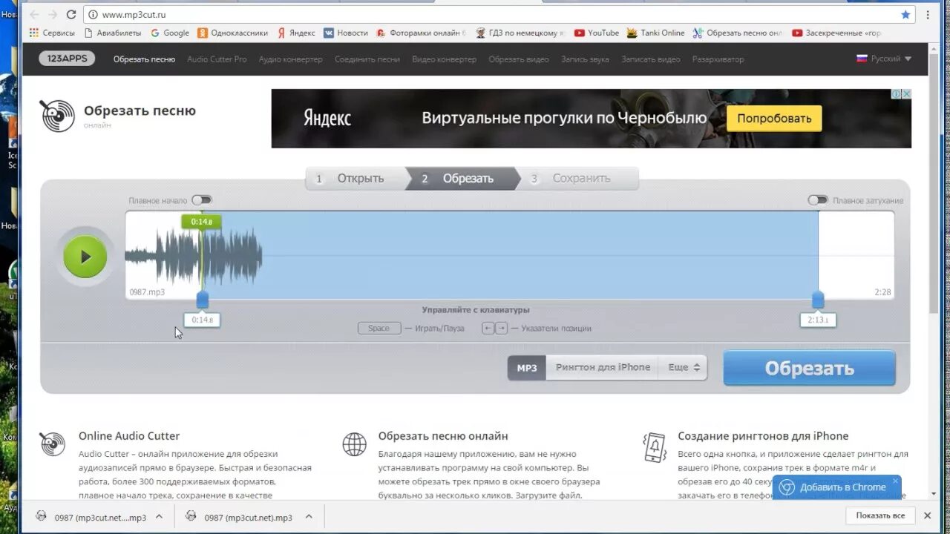Open the ГДЗ по немецкому bookmark
The height and width of the screenshot is (534, 950).
(520, 33)
